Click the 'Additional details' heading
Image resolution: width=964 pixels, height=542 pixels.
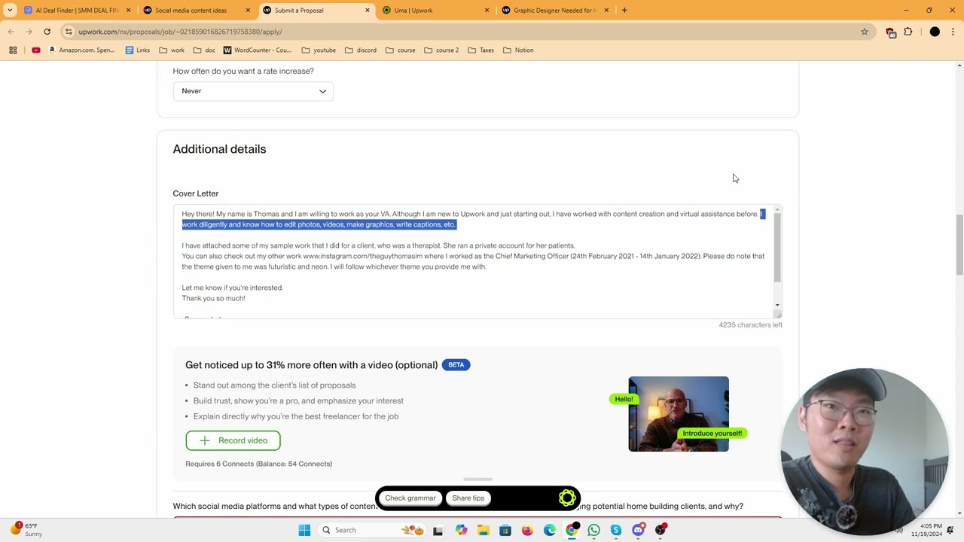pyautogui.click(x=219, y=149)
